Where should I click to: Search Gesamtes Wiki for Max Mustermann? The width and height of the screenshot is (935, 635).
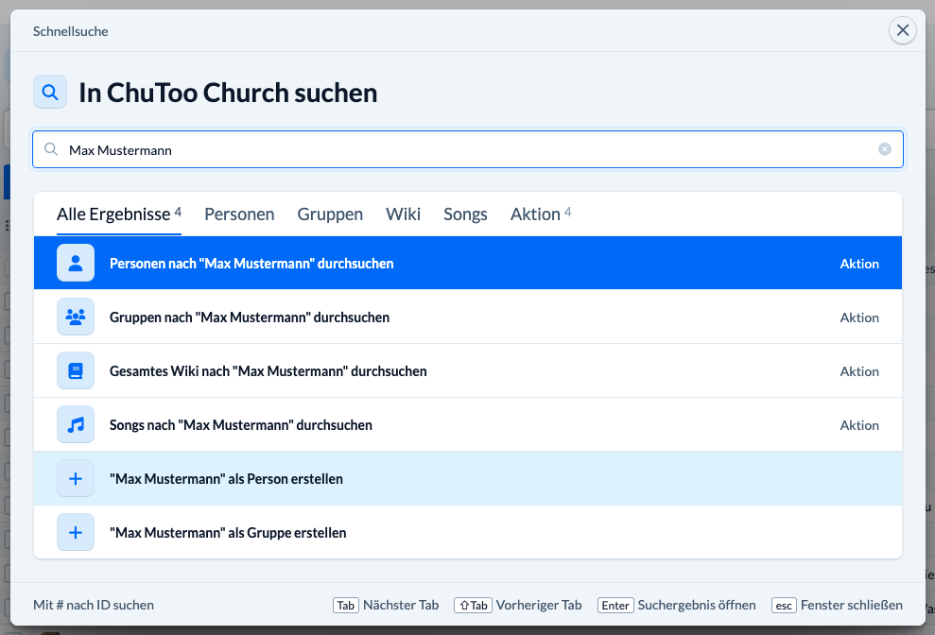(x=268, y=371)
